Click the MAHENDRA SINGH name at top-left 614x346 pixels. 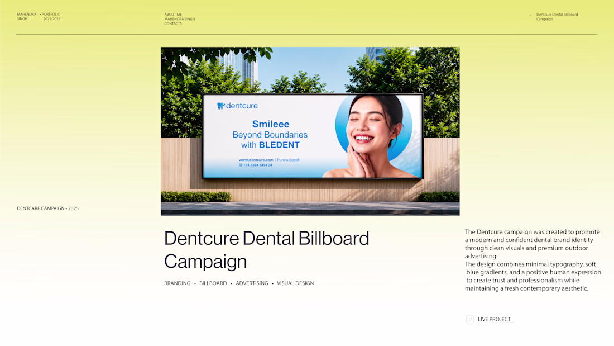[27, 16]
